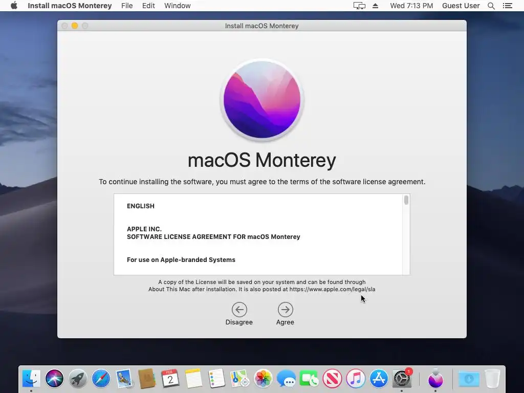Viewport: 524px width, 393px height.
Task: Open Mail stamp icon in Dock
Action: [124, 379]
